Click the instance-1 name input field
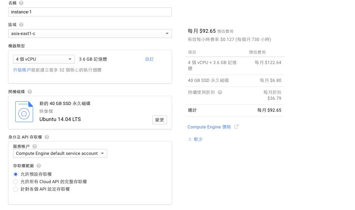This screenshot has width=355, height=210. pos(90,12)
